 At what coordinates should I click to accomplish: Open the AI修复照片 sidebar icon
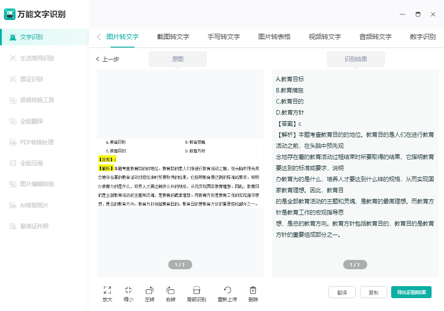tap(13, 205)
